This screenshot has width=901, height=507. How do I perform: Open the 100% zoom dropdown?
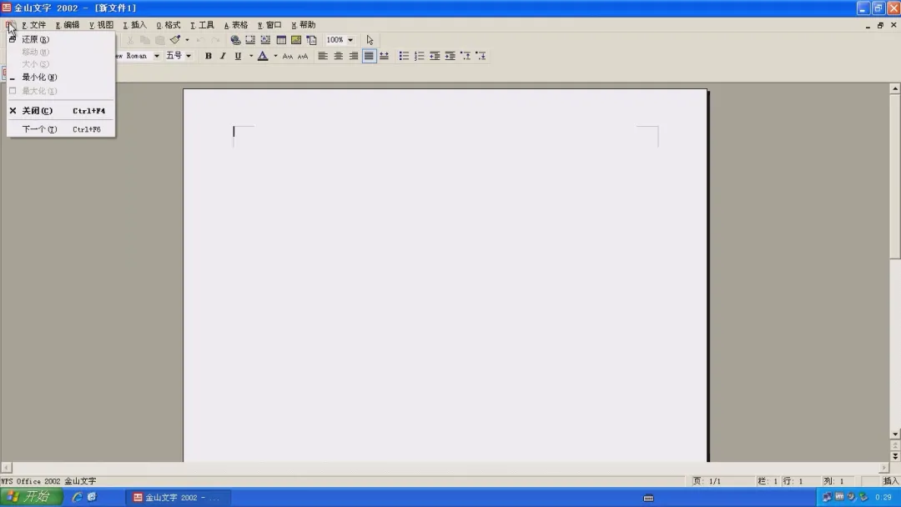350,40
